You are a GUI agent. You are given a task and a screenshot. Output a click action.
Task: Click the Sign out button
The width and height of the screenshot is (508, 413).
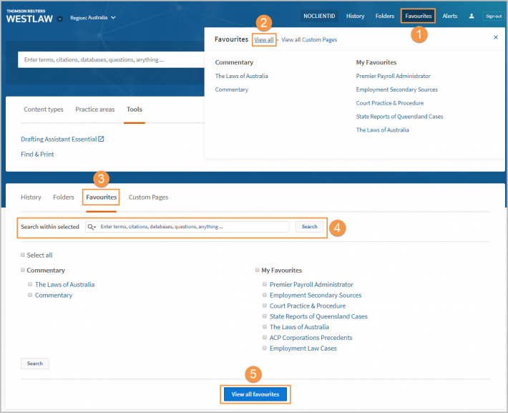(x=494, y=16)
